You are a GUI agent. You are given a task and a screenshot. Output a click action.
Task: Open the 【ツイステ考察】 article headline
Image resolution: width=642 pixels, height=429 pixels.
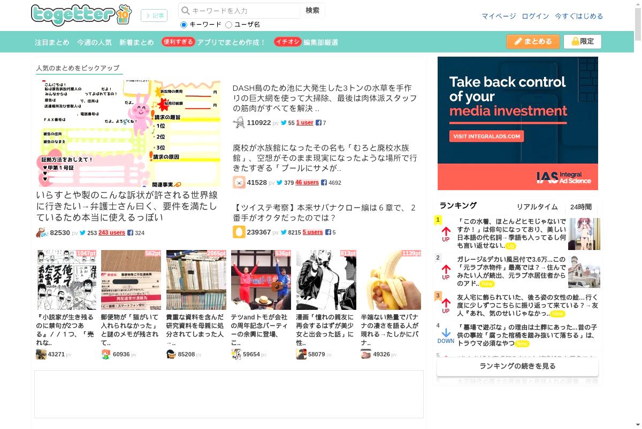coord(324,213)
